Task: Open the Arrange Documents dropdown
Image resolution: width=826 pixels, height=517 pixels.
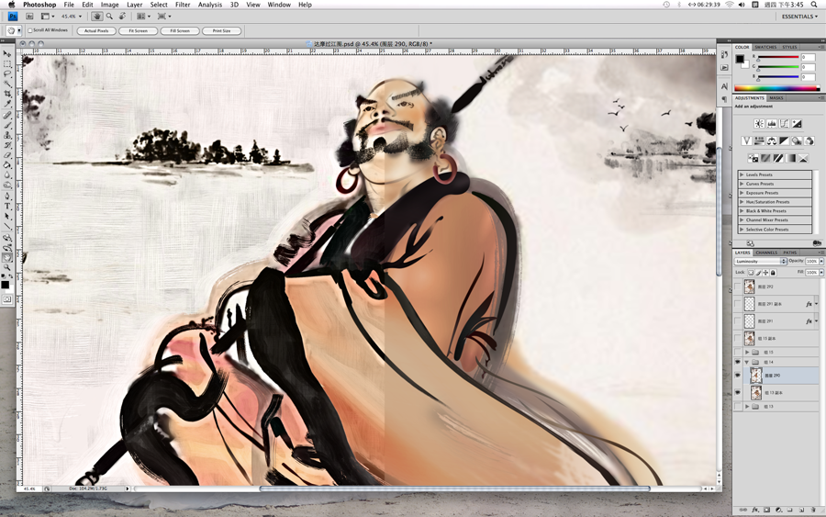Action: (143, 17)
